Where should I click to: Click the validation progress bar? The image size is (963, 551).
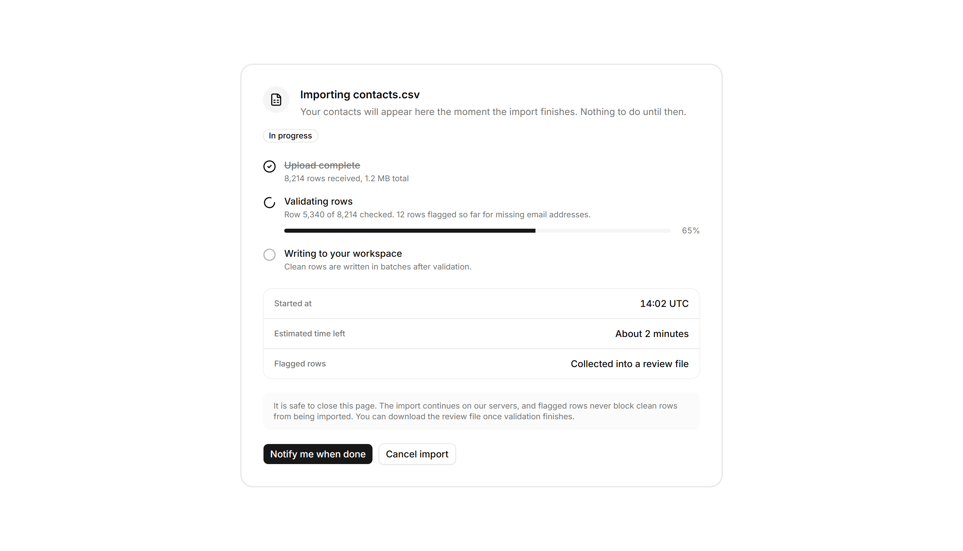pos(477,230)
